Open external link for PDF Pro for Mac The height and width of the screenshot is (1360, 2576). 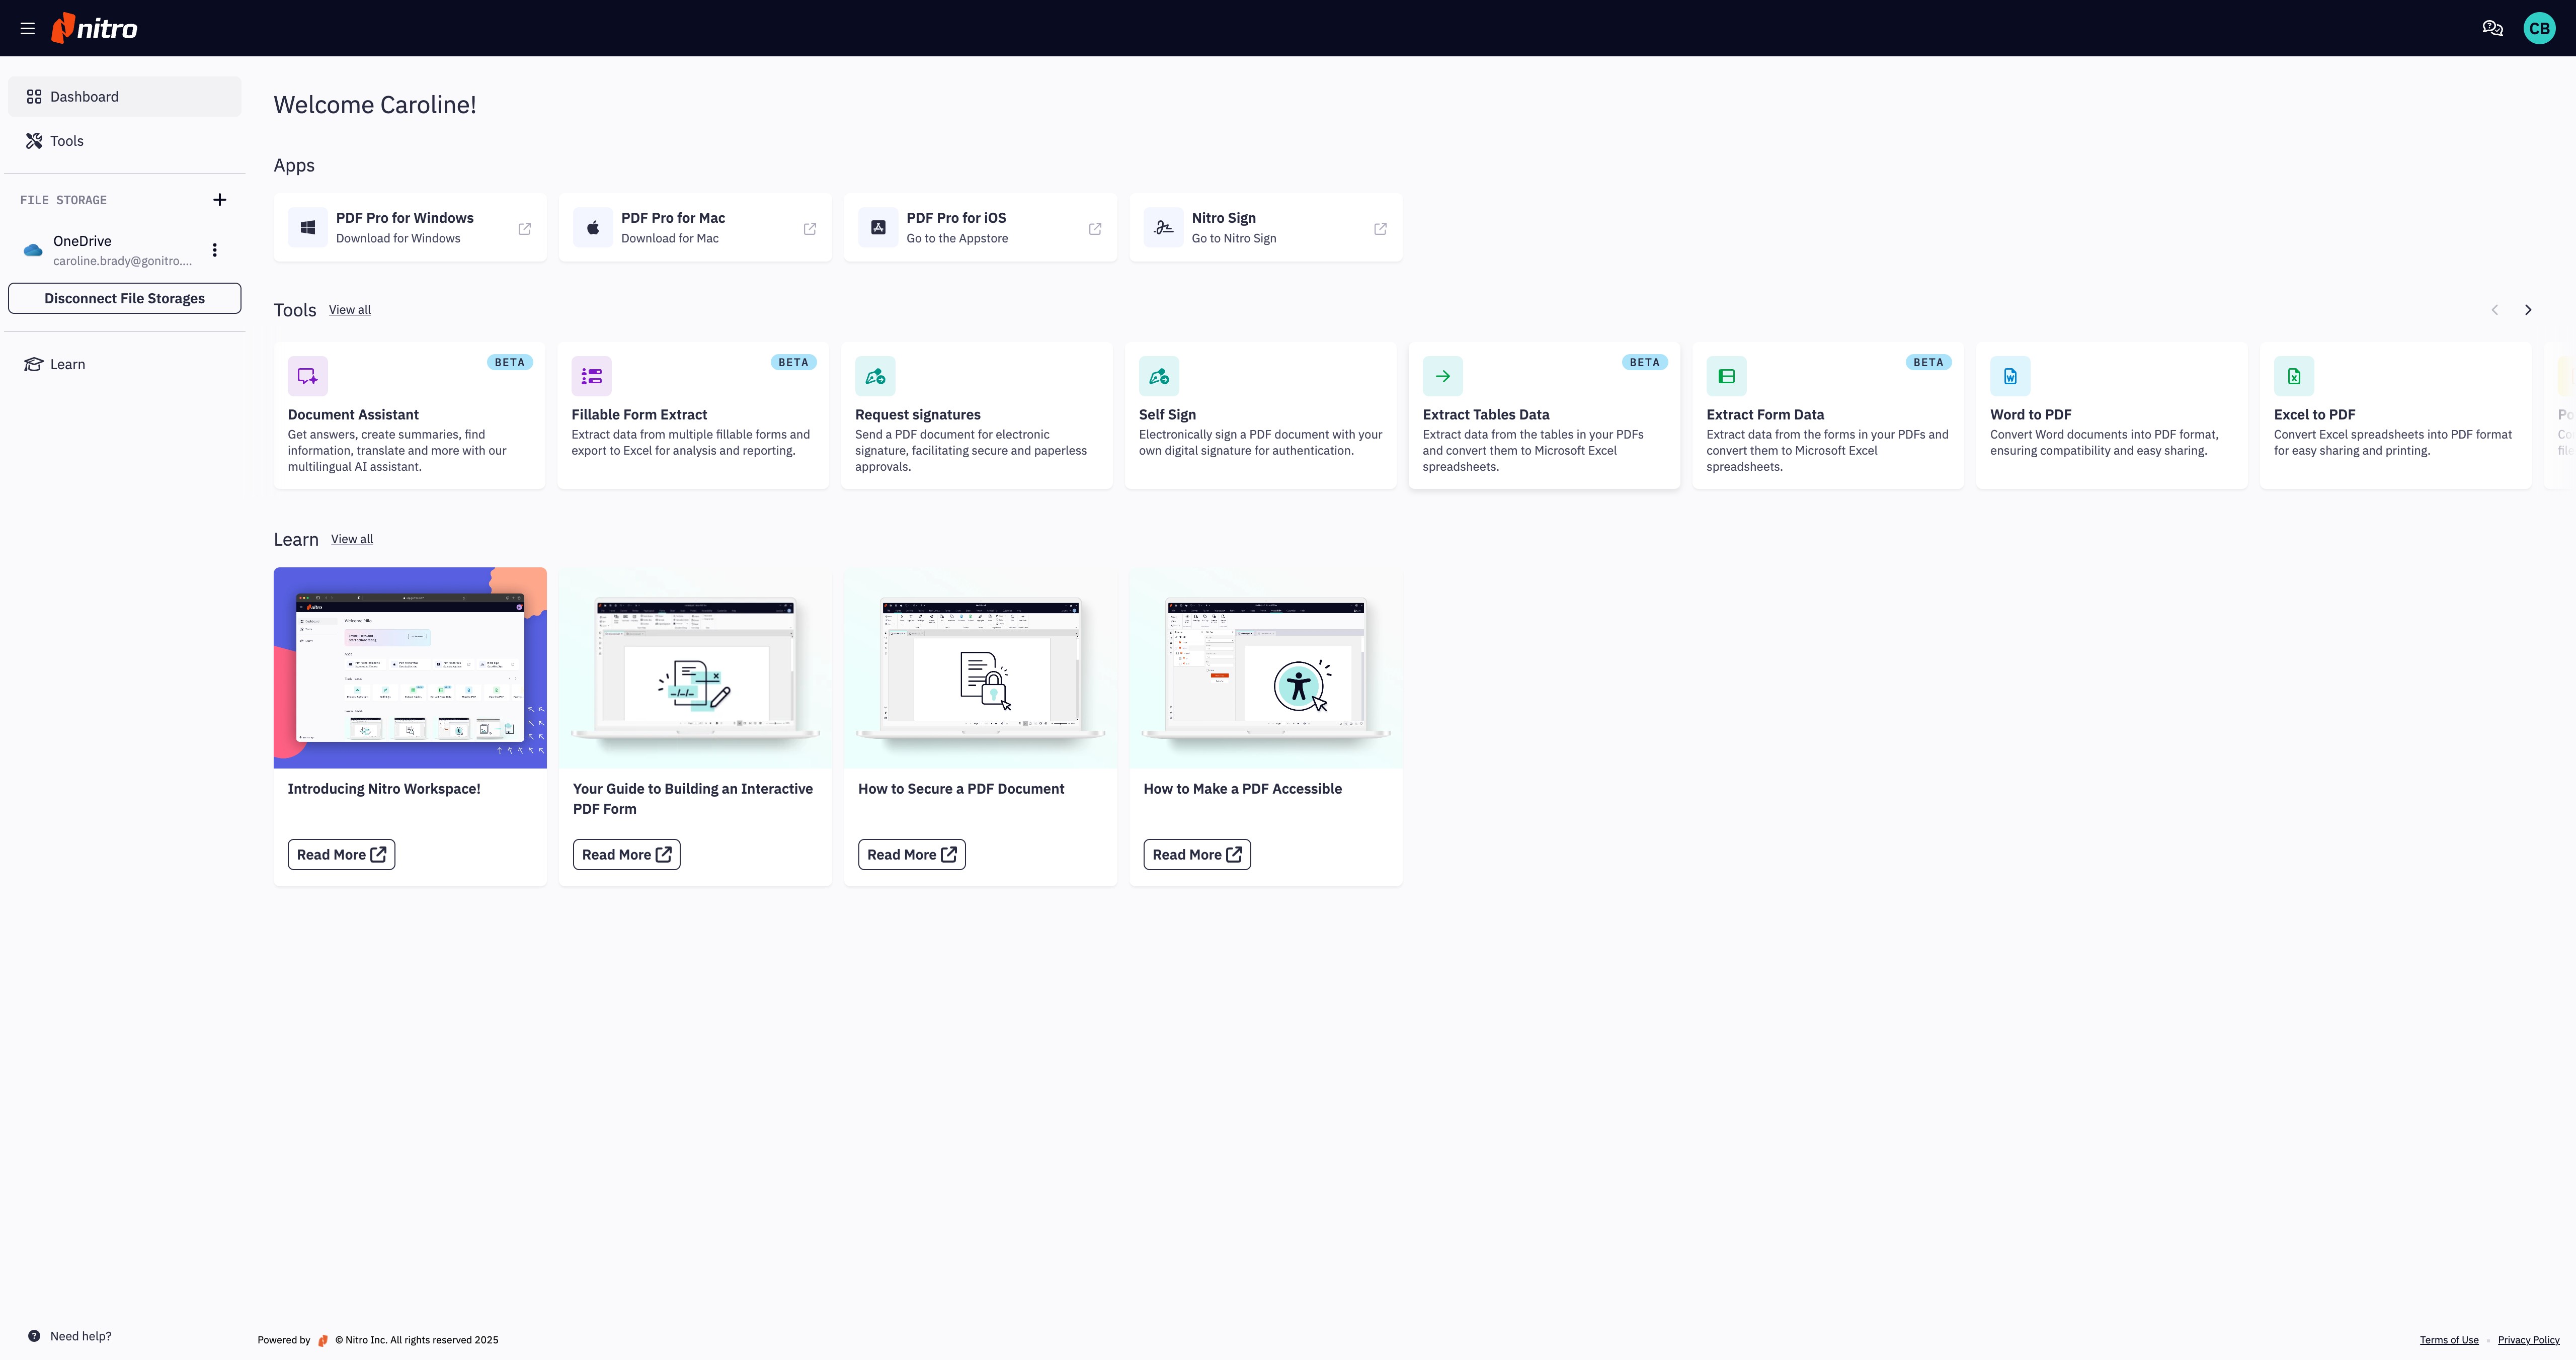point(810,229)
